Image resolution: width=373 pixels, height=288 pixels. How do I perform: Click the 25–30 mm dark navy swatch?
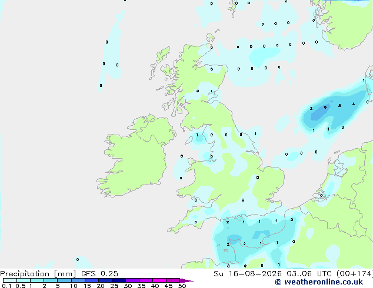pyautogui.click(x=118, y=280)
